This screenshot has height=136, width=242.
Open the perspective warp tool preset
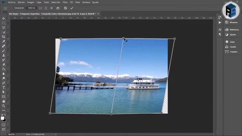[x=5, y=8]
